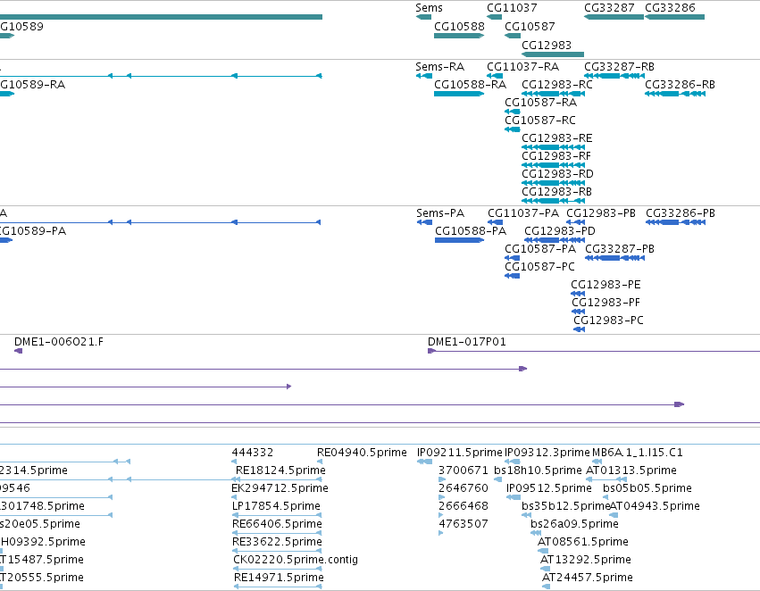The image size is (760, 591).
Task: Click the CG12983-RD transcript label
Action: point(557,174)
